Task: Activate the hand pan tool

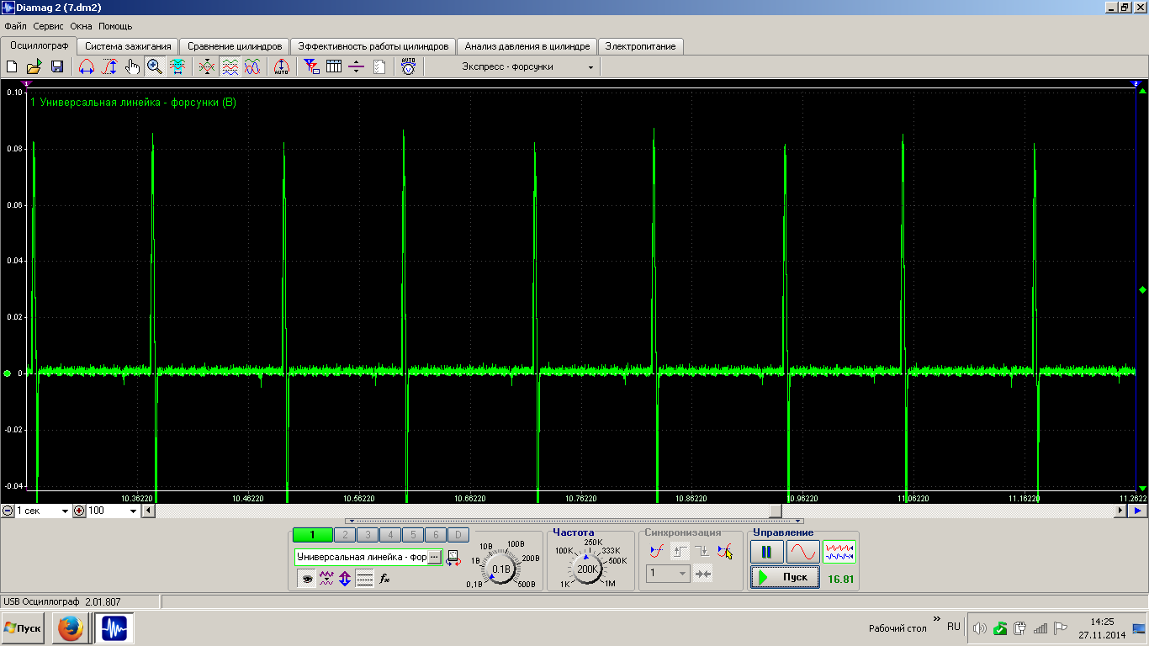Action: [x=132, y=66]
